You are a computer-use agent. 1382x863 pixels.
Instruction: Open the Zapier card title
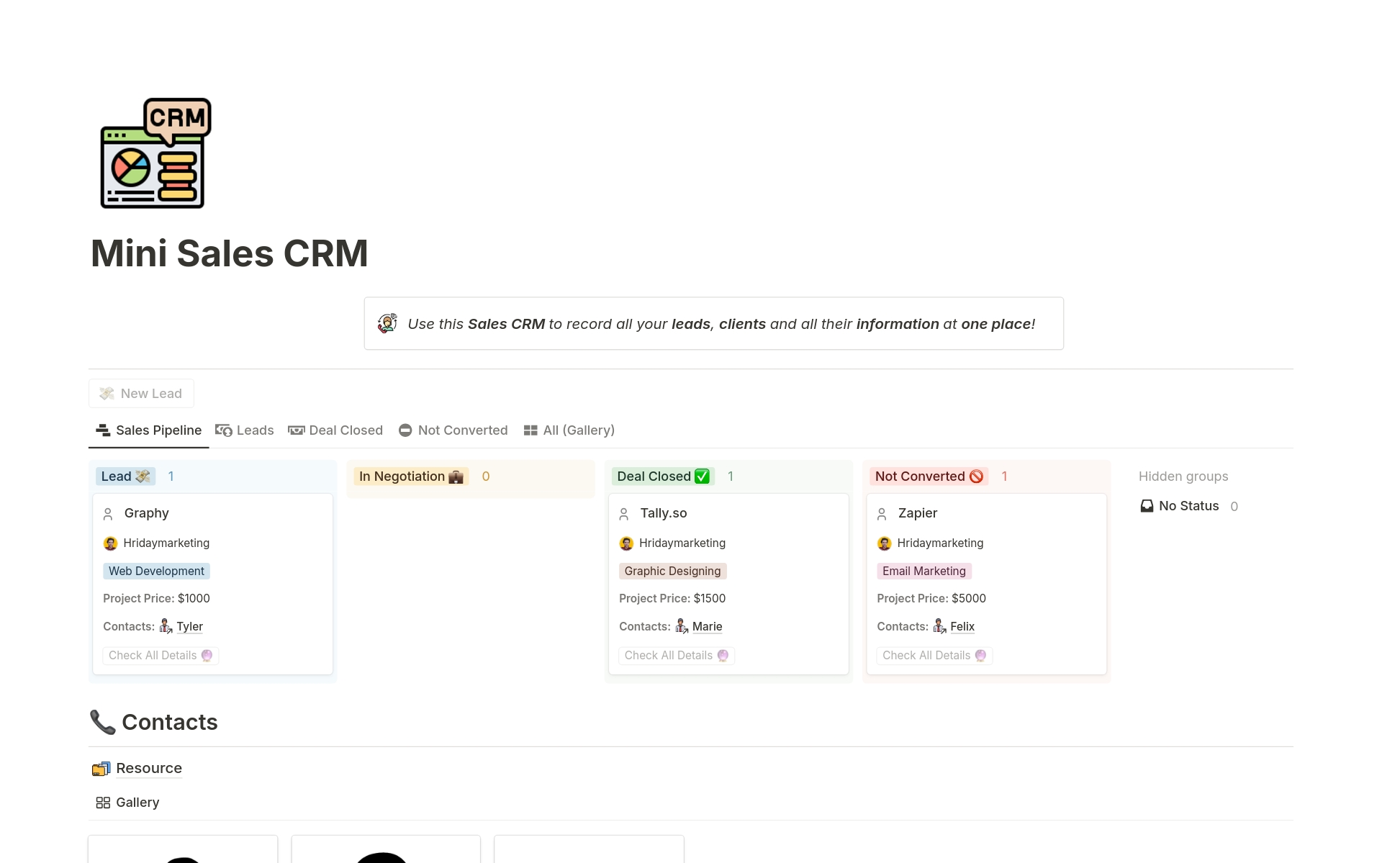917,513
